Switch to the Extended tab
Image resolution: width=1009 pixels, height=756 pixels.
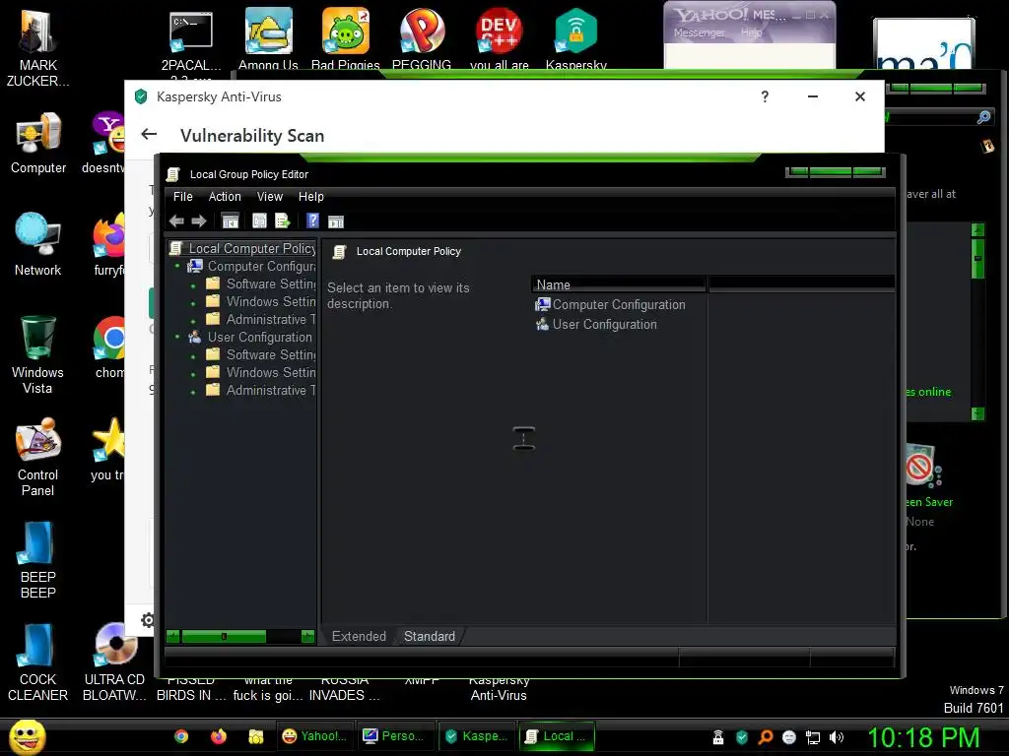[359, 637]
